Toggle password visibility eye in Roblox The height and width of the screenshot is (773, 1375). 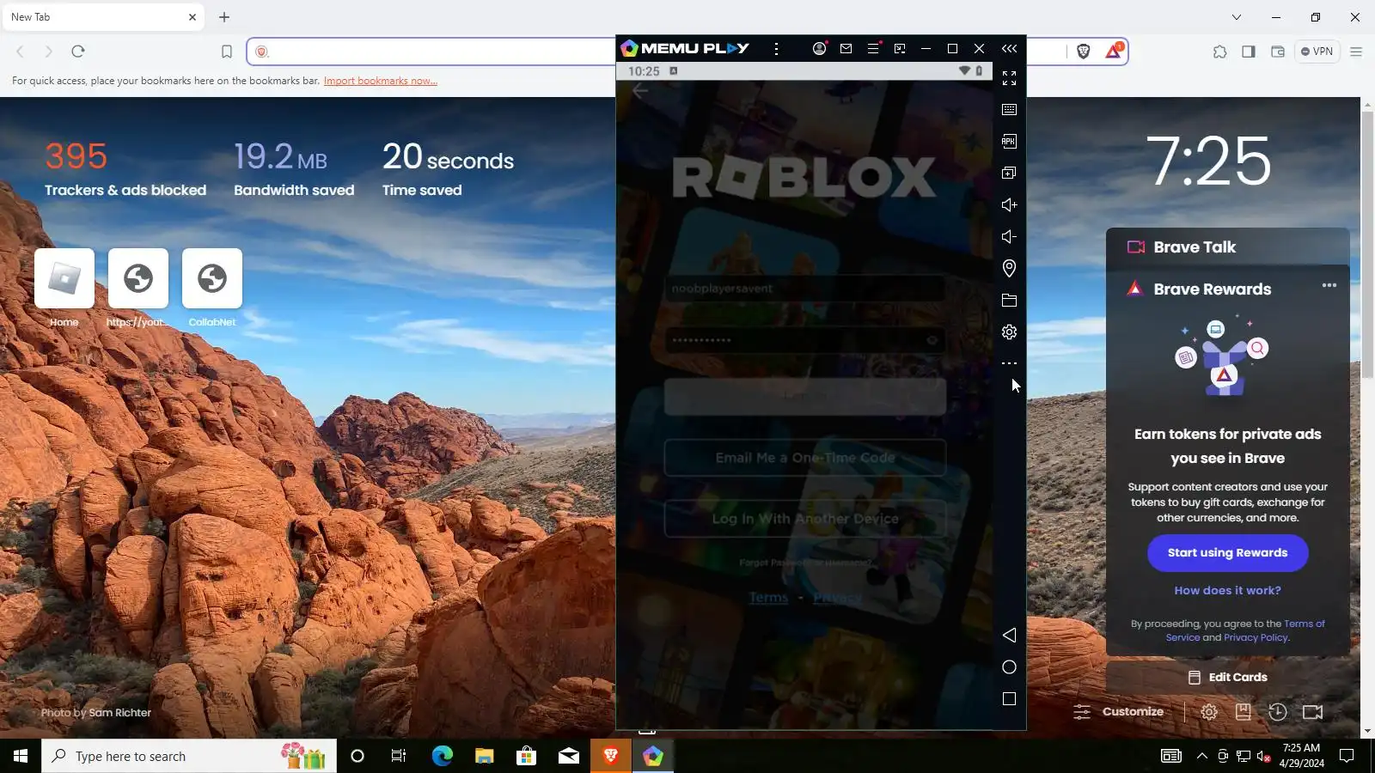click(x=932, y=340)
